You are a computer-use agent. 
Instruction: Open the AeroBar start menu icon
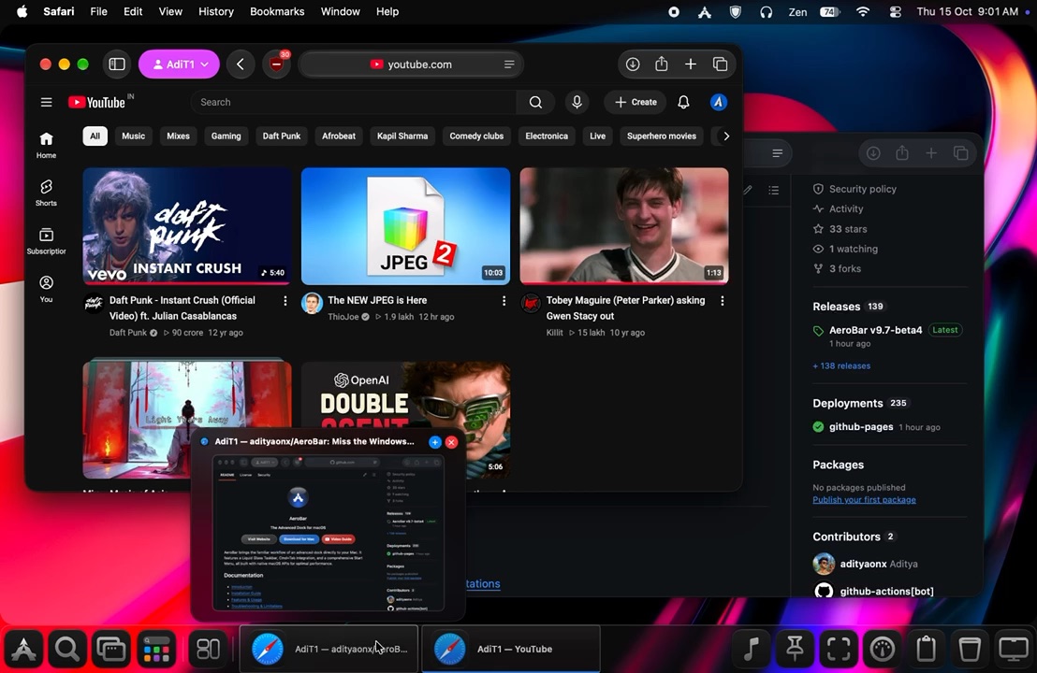pos(23,650)
